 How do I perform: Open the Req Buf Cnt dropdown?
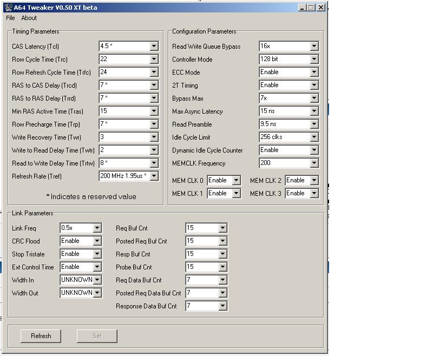pyautogui.click(x=223, y=228)
